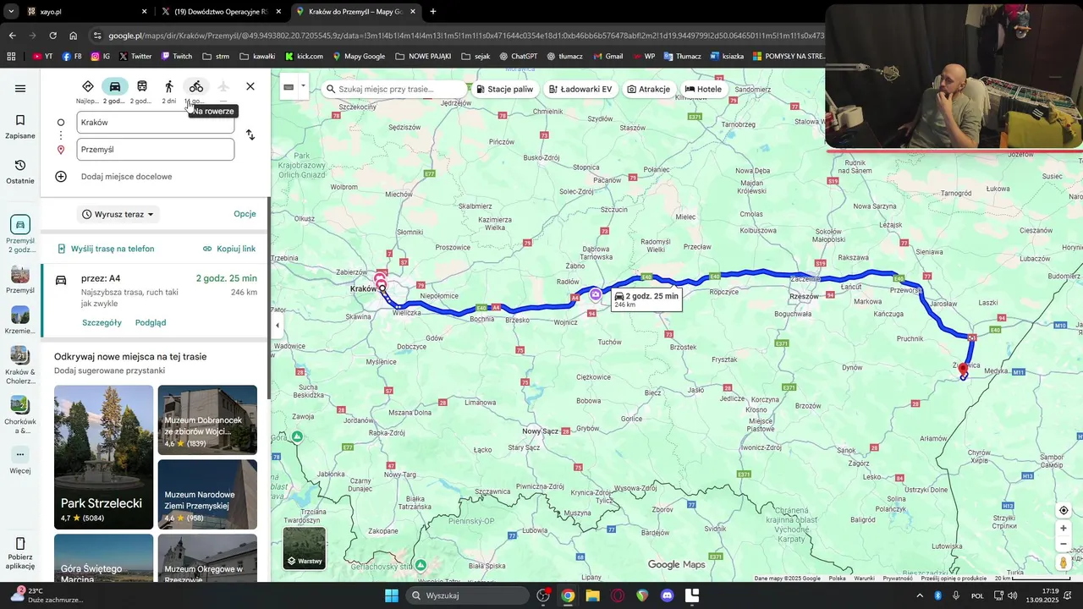Copy the route link
The image size is (1083, 609).
pyautogui.click(x=229, y=249)
